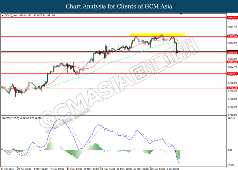238x170 pixels.
Task: Click the dropdown triangle before GOLD_,H4
Action: pos(2,16)
